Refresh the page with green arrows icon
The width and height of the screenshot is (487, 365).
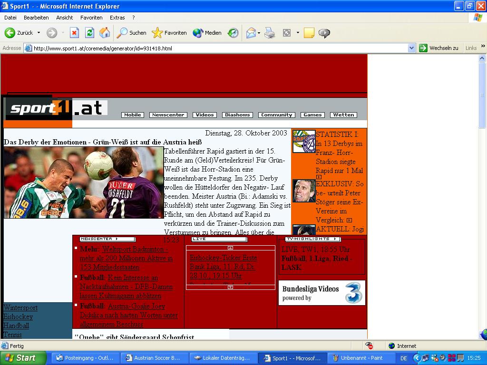(89, 33)
